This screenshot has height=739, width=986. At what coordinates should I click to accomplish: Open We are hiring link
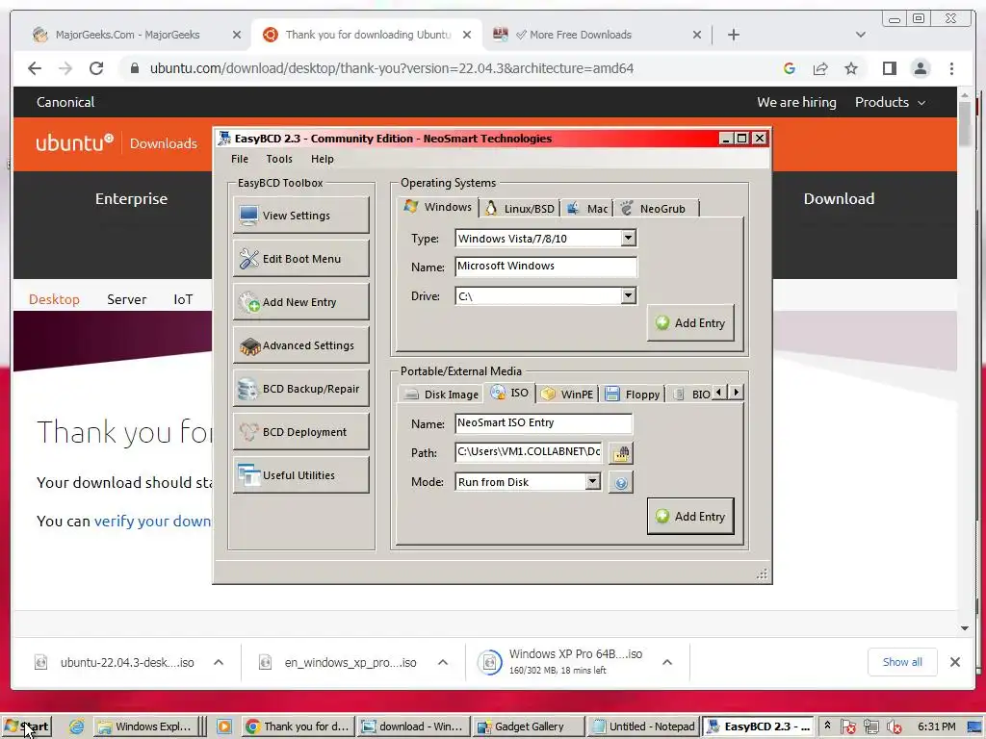[x=796, y=102]
